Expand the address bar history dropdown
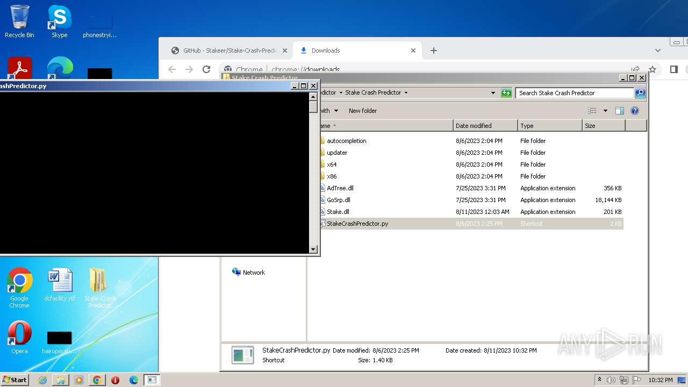 click(493, 93)
